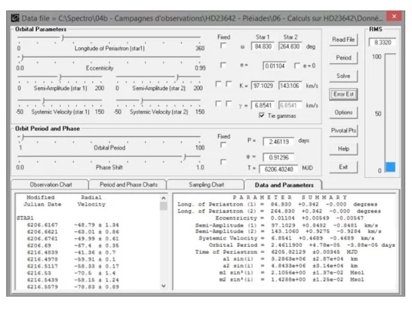Viewport: 412px width, 309px height.
Task: Open the Sampling Chart tab
Action: pos(206,185)
